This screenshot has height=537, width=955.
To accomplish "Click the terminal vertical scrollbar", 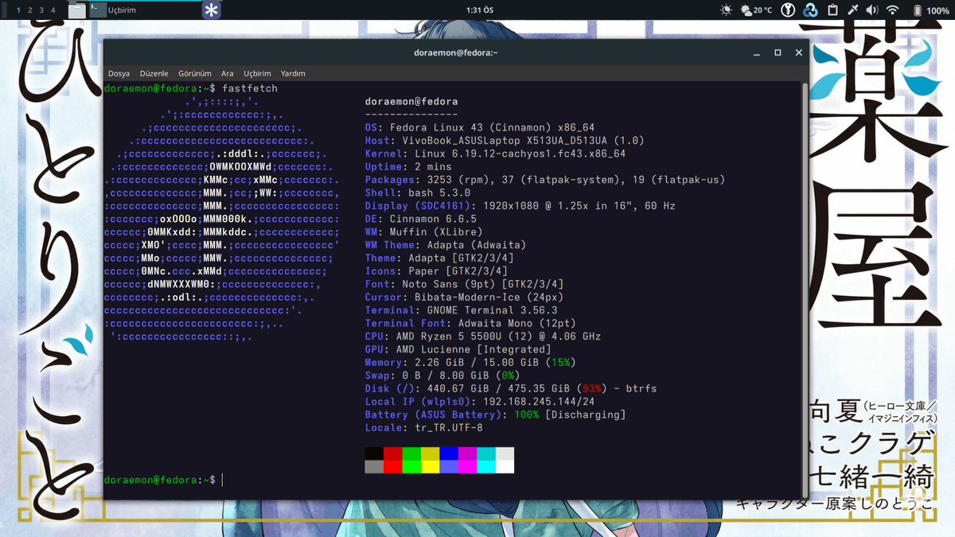I will (805, 289).
